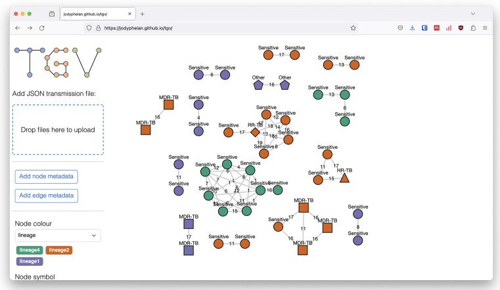500x290 pixels.
Task: Select the right purple Other pentagon node
Action: point(284,85)
